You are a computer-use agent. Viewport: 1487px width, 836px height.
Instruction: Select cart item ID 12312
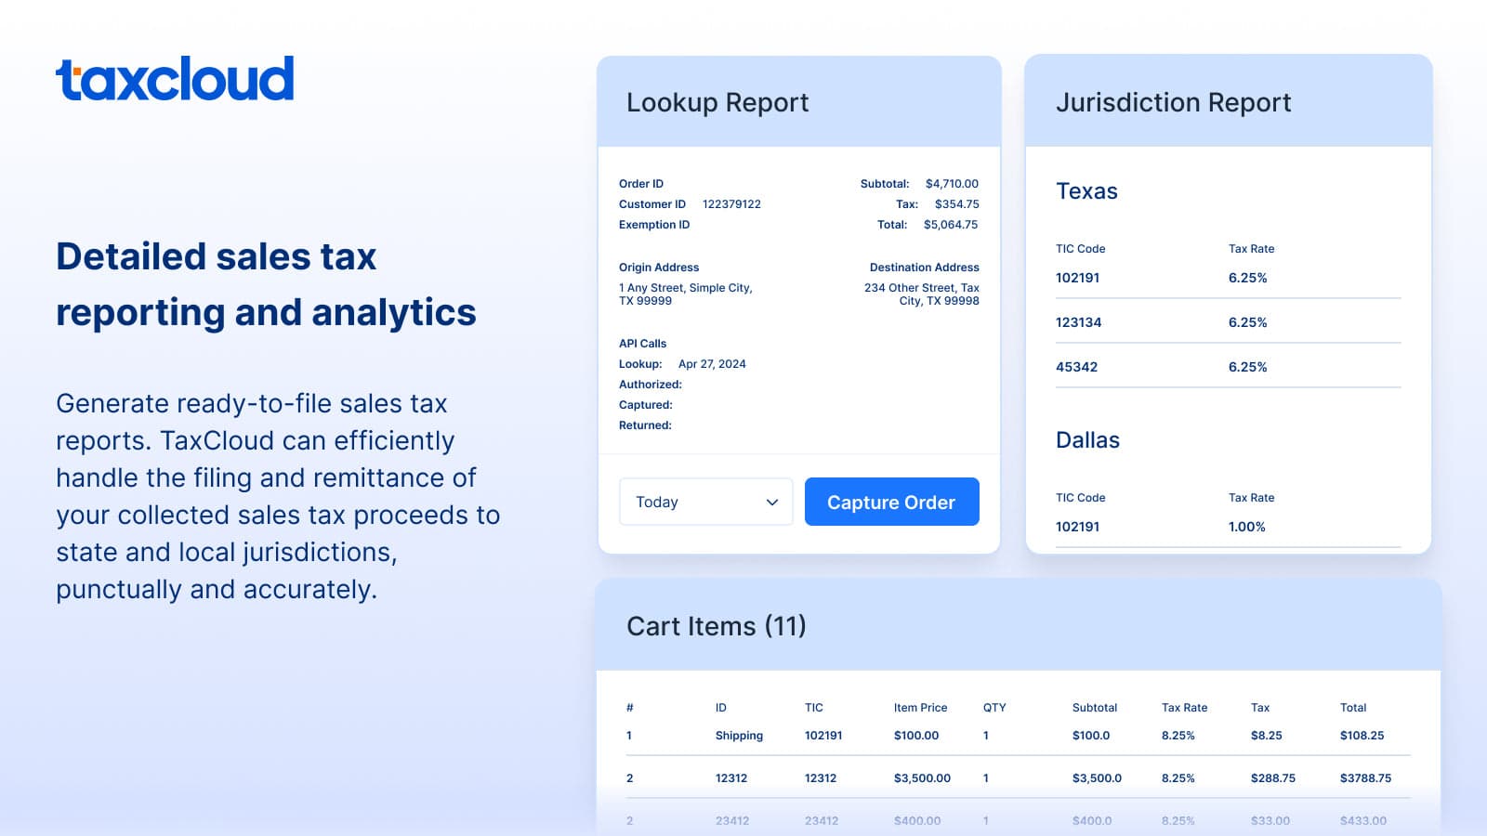tap(731, 778)
